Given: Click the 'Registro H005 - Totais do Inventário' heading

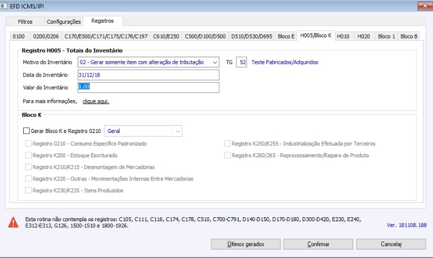Looking at the screenshot, I should pyautogui.click(x=72, y=50).
